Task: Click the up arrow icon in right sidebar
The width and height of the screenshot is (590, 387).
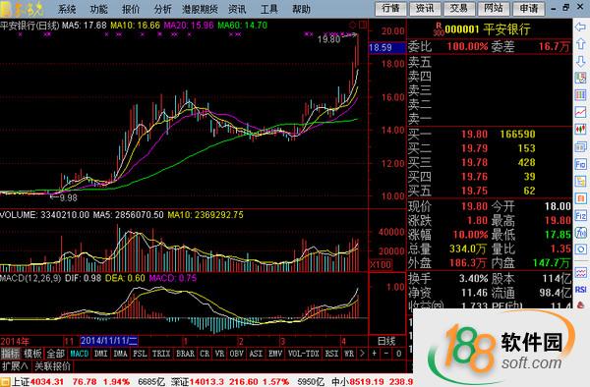Action: [x=580, y=44]
